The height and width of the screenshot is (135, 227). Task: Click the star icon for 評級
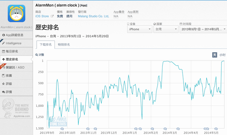[3, 84]
